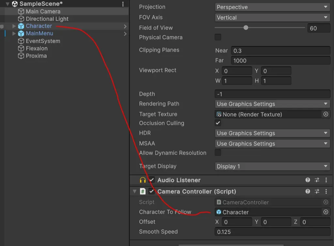Collapse the Camera Controller script component
Image resolution: width=334 pixels, height=246 pixels.
point(134,192)
